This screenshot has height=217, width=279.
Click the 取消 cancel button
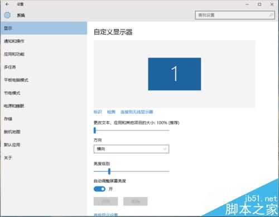(x=136, y=201)
